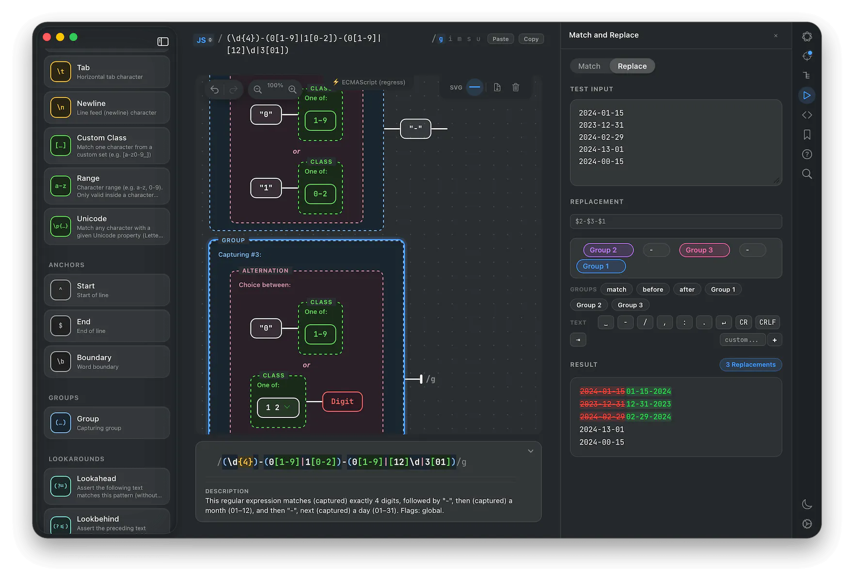Image resolution: width=854 pixels, height=581 pixels.
Task: Click the Copy button
Action: coord(531,39)
